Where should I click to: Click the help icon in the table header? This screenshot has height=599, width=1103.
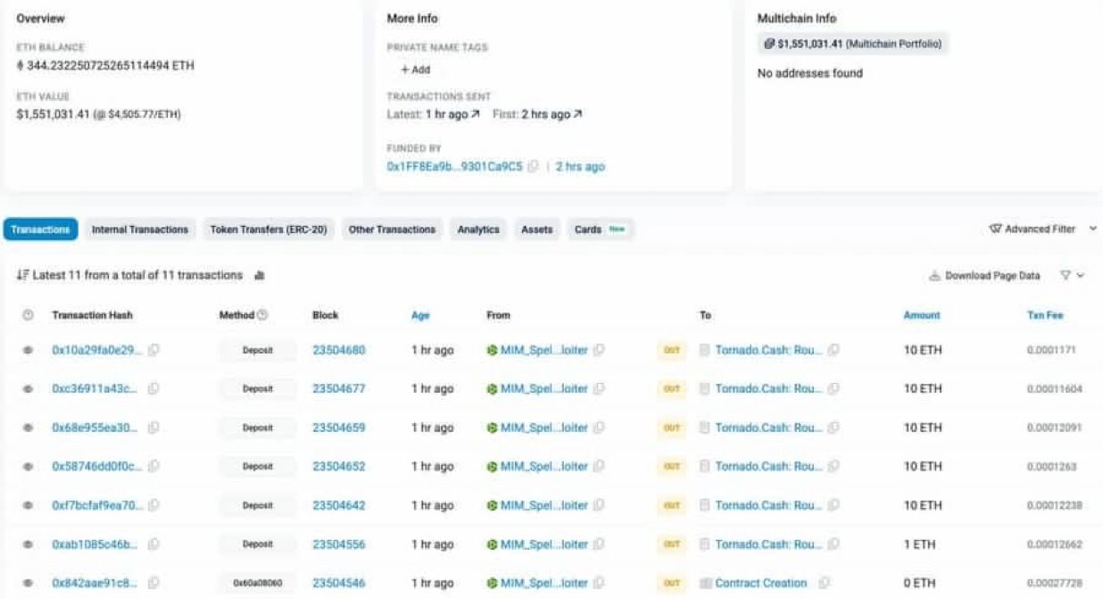(x=28, y=315)
